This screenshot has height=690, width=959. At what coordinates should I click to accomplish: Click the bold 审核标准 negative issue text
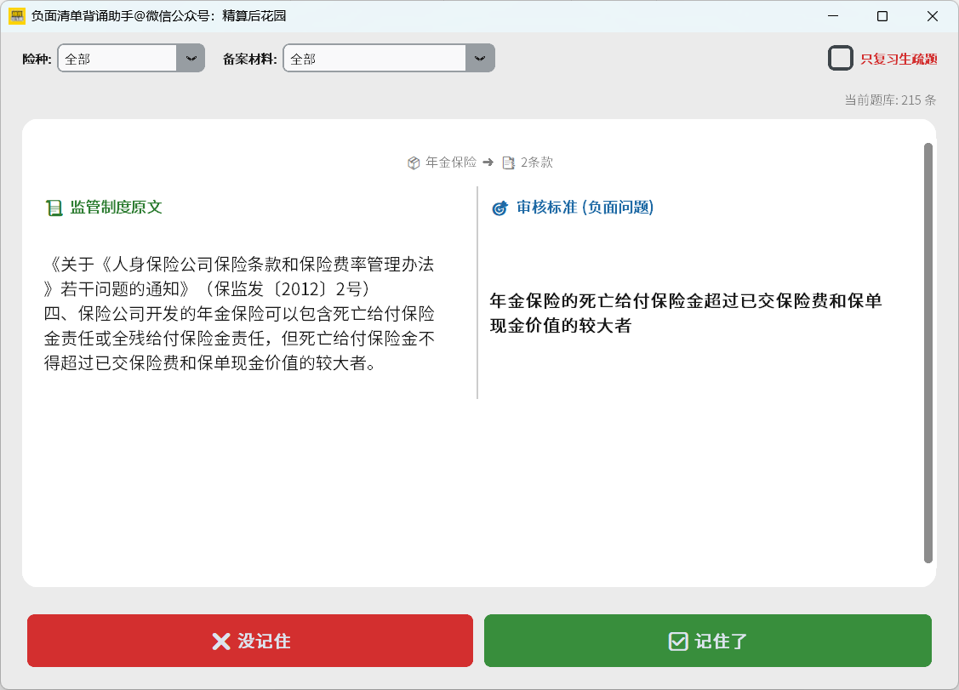tap(686, 313)
